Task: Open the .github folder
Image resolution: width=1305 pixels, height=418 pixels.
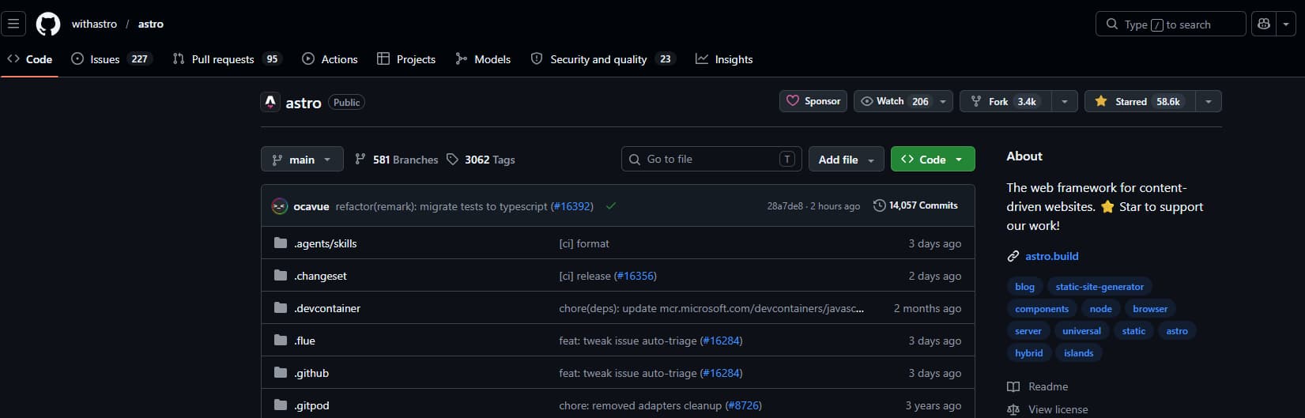Action: click(311, 373)
